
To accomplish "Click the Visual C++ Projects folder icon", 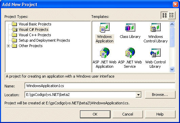I will tap(15, 35).
